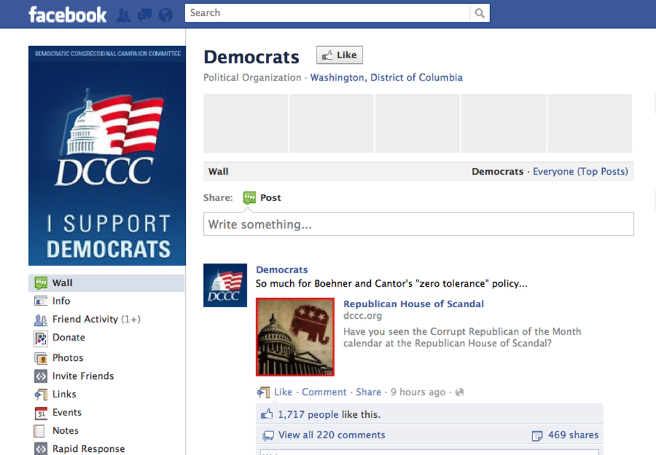Open the Notes icon in the sidebar
656x455 pixels.
[40, 431]
